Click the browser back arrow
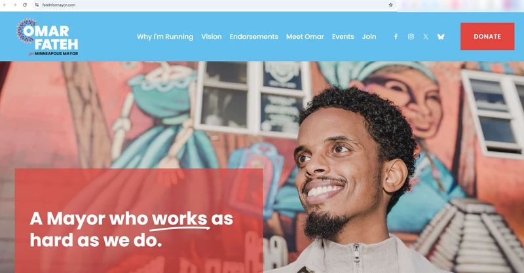The width and height of the screenshot is (524, 273). pos(5,5)
